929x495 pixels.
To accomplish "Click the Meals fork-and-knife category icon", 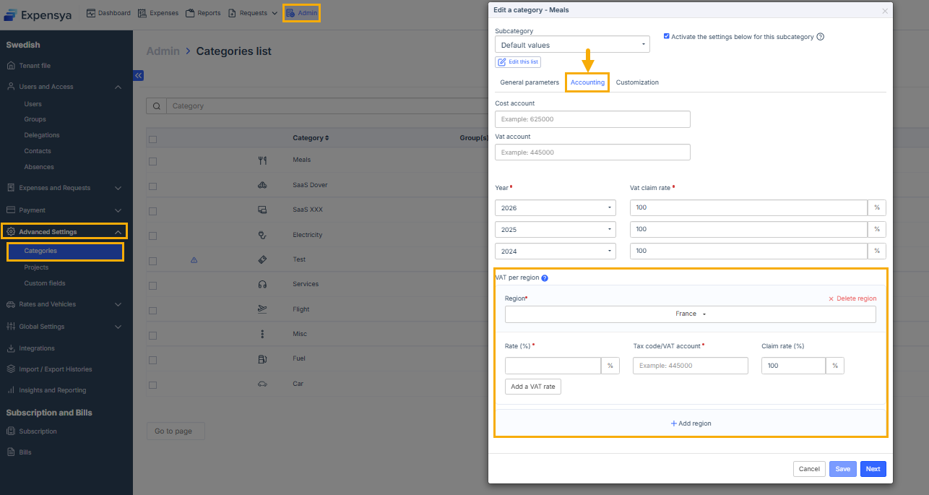I will [262, 160].
